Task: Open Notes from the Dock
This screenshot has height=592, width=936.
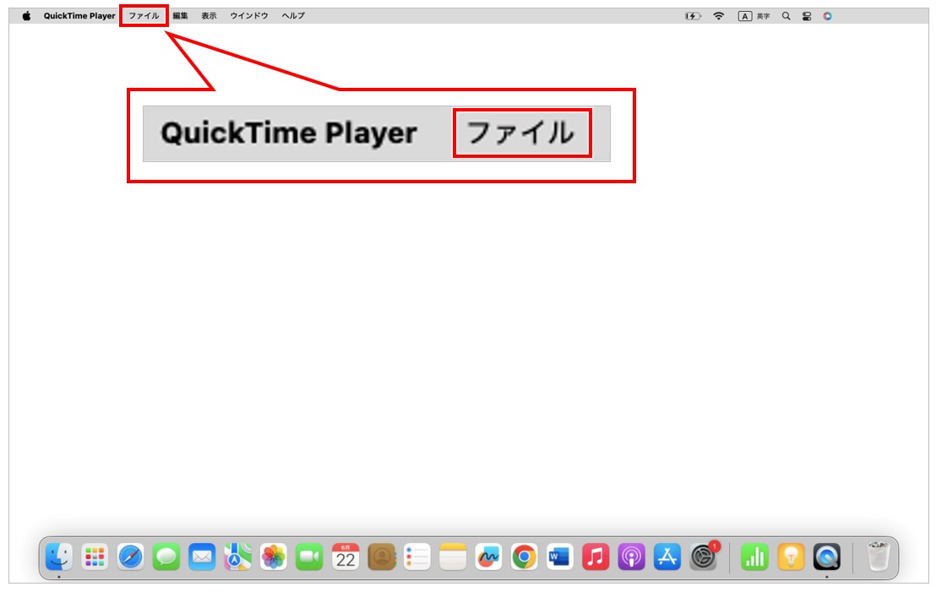Action: (453, 557)
